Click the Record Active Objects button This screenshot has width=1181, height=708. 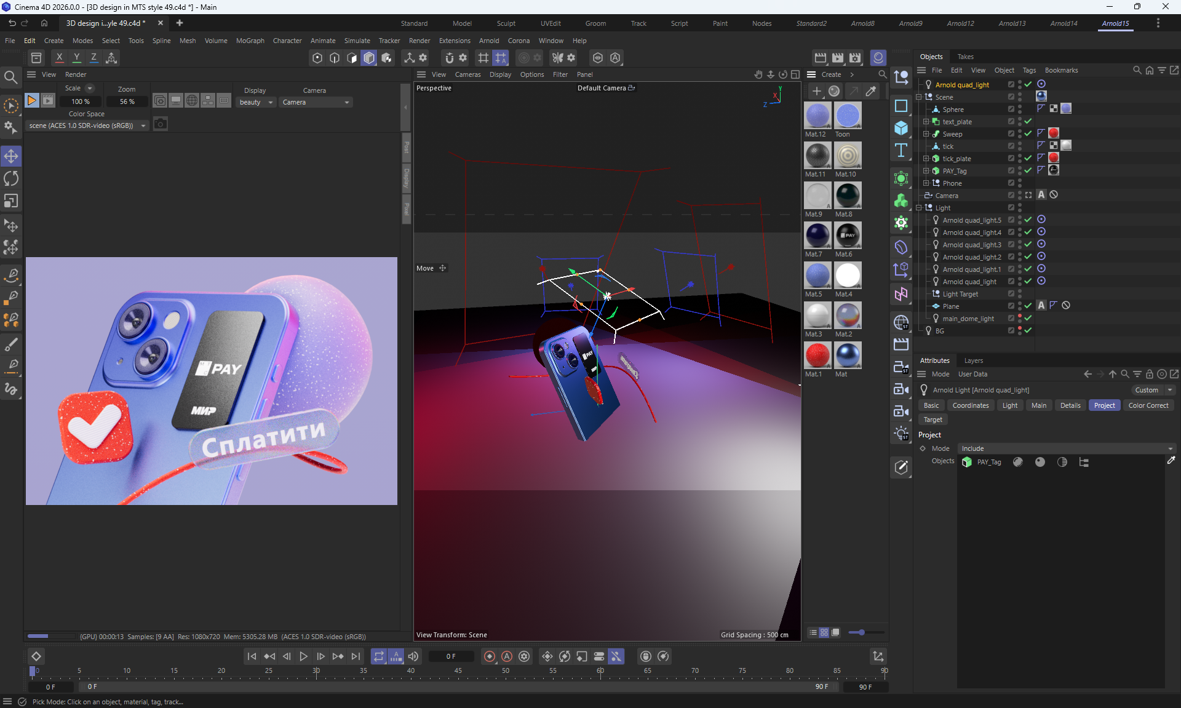point(490,656)
